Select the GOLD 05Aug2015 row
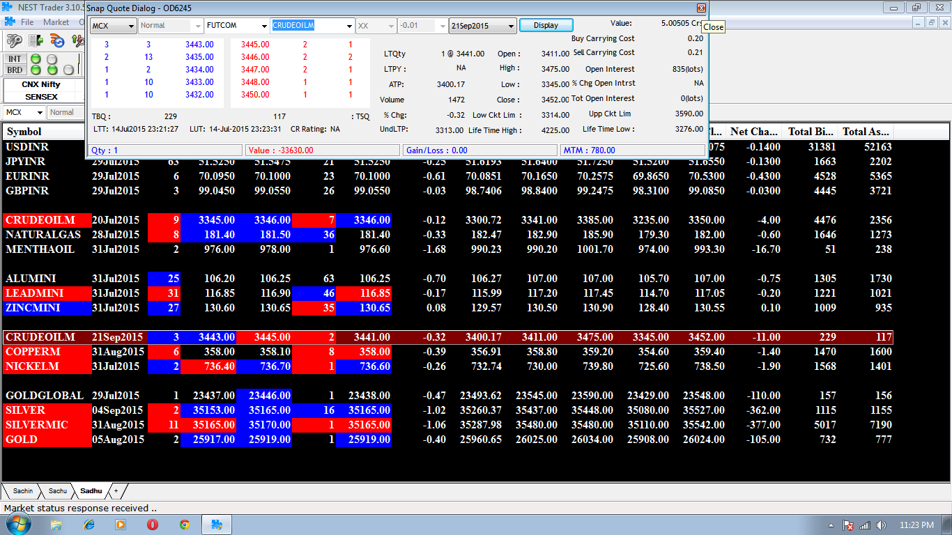Viewport: 952px width, 535px height. pyautogui.click(x=447, y=440)
